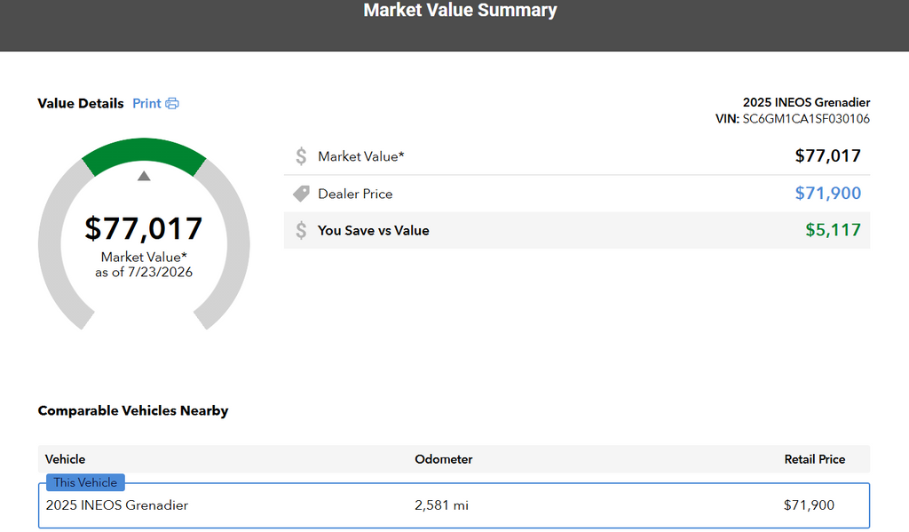Sort by the Odometer column header
The height and width of the screenshot is (532, 909).
pos(444,459)
